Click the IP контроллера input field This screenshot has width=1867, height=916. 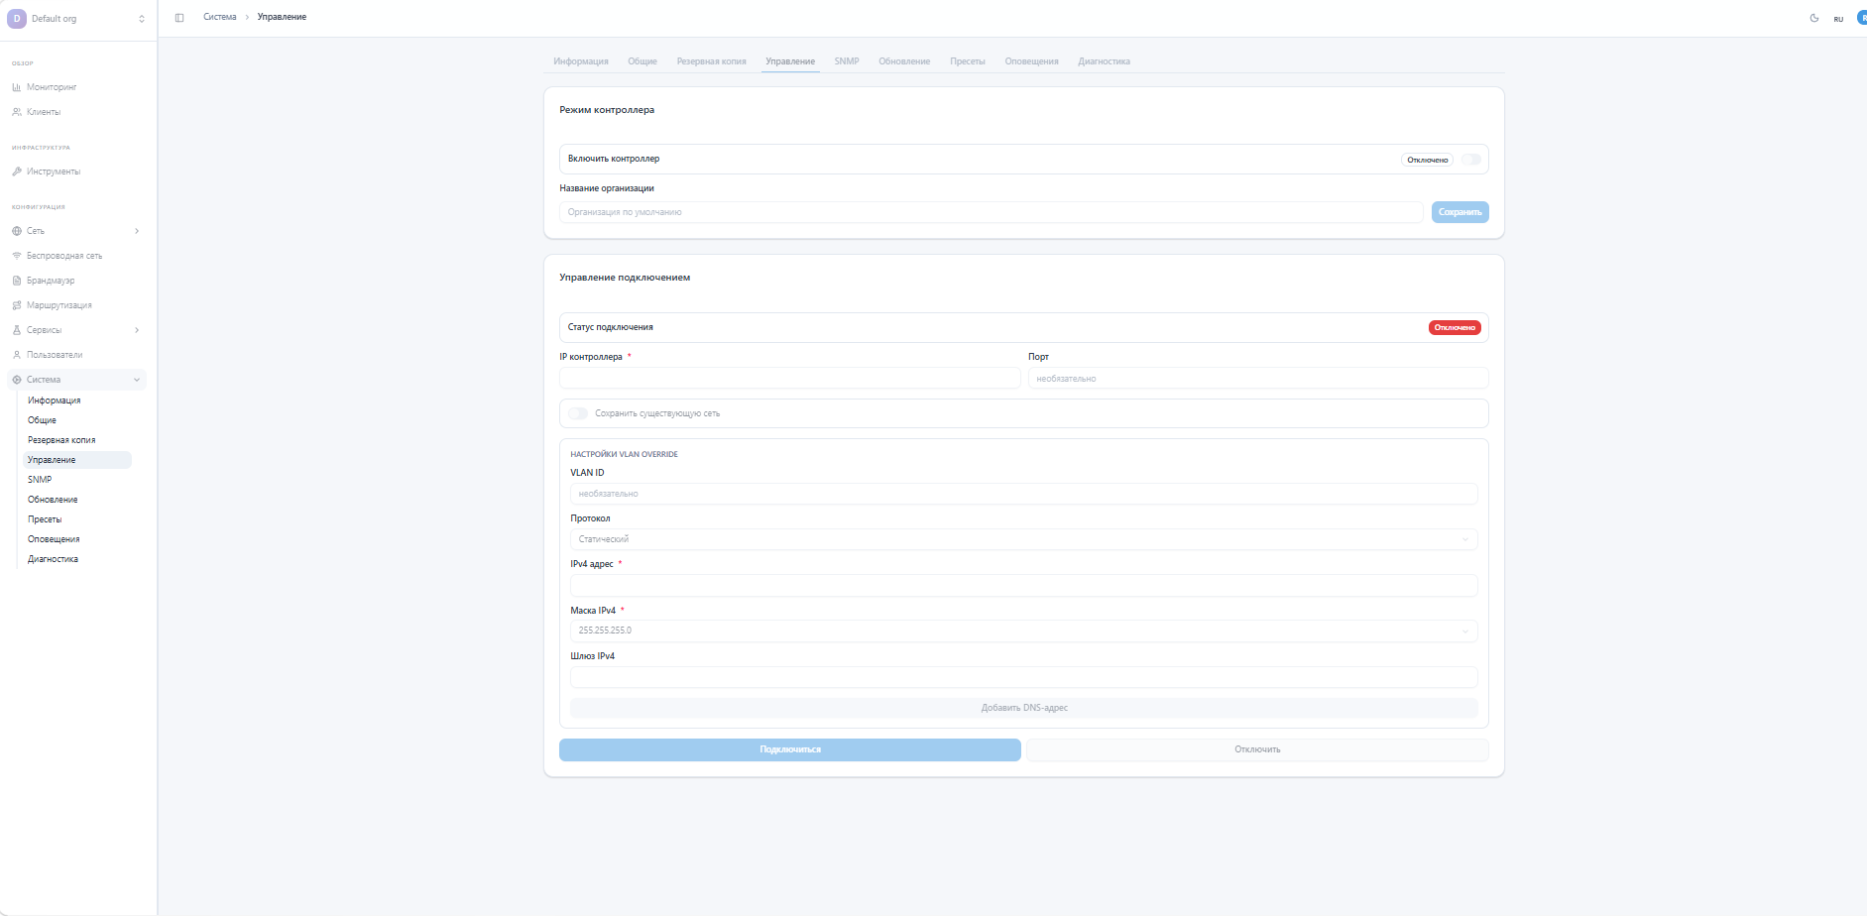coord(789,379)
